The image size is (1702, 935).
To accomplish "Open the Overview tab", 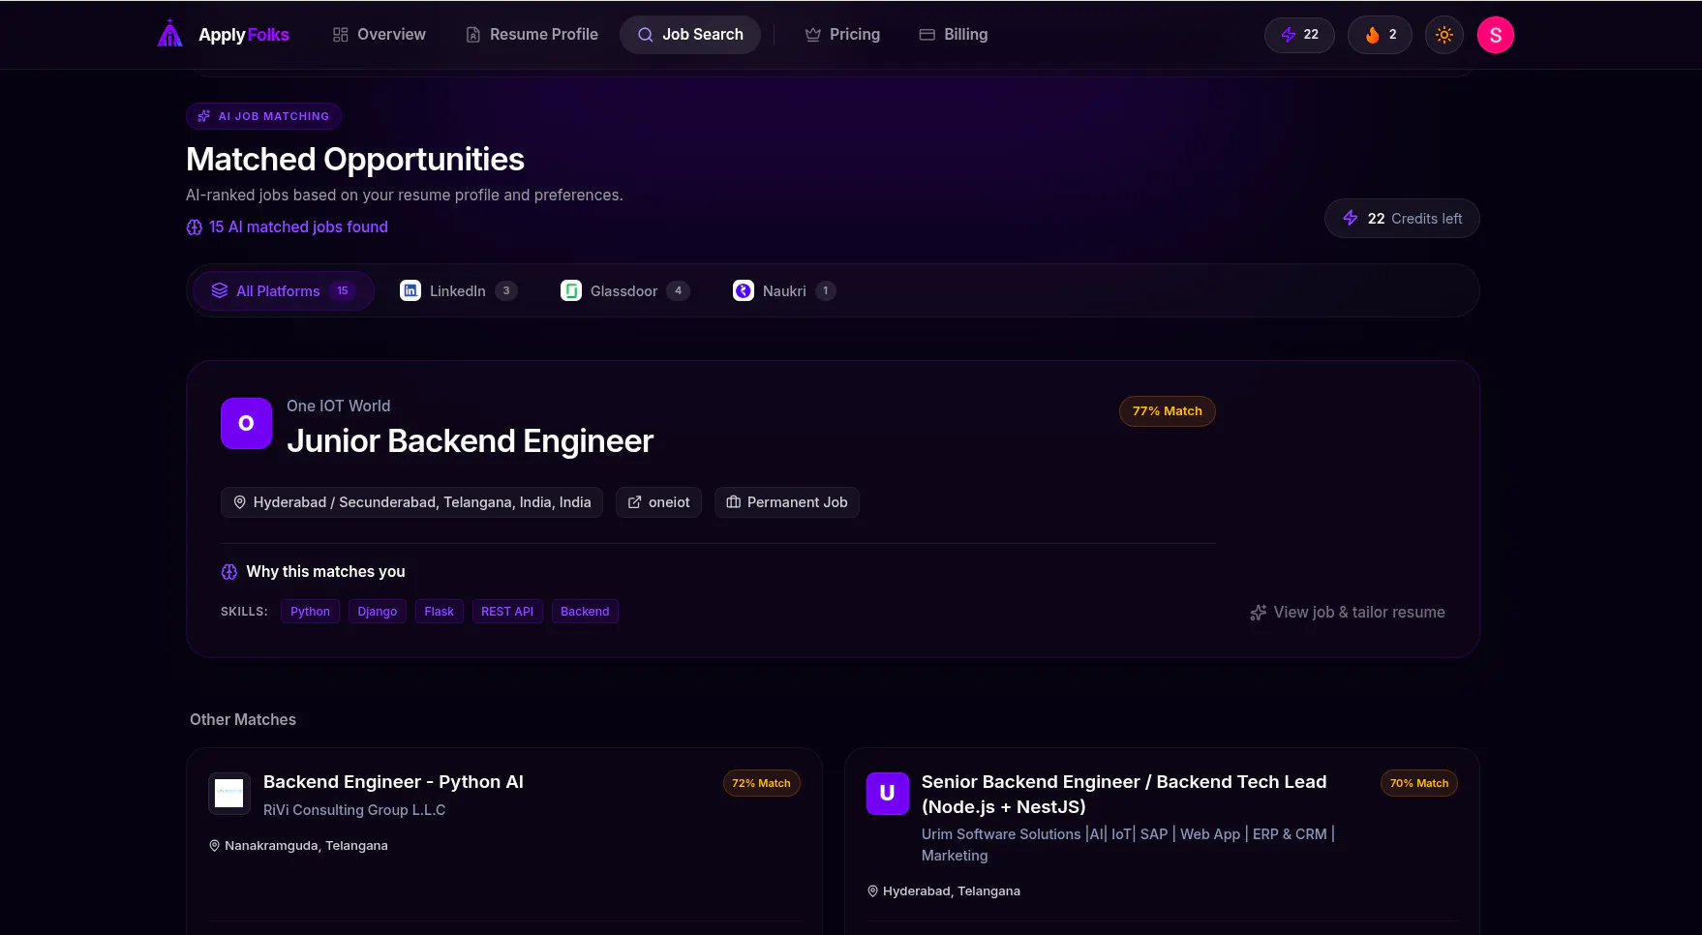I will [379, 35].
